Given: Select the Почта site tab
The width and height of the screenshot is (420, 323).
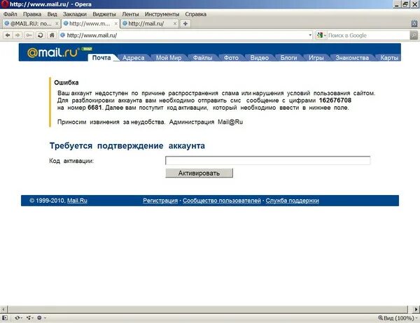Looking at the screenshot, I should click(101, 57).
